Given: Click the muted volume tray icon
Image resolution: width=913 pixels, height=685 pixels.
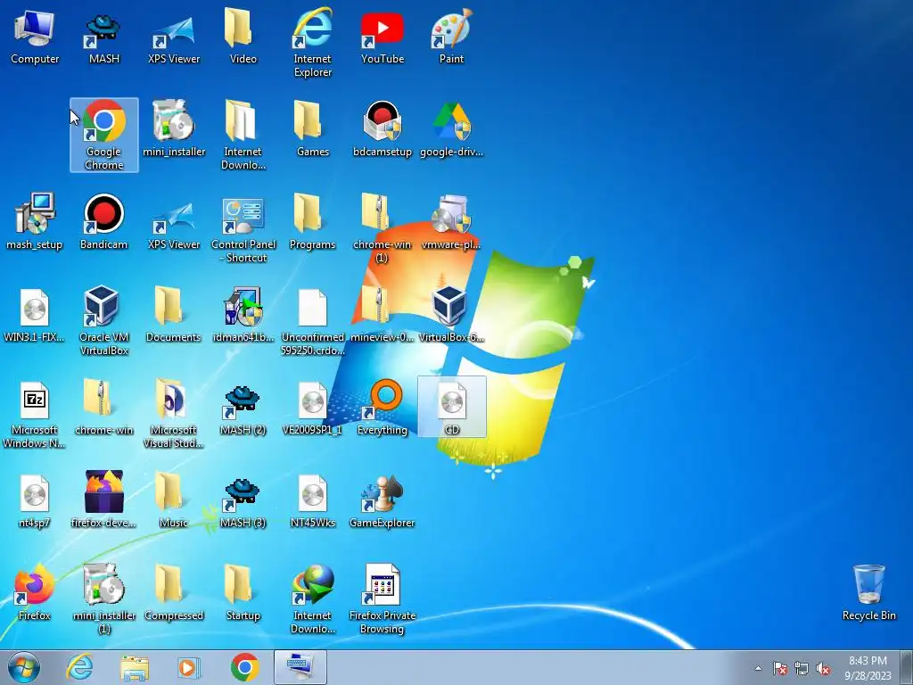Looking at the screenshot, I should [x=823, y=668].
